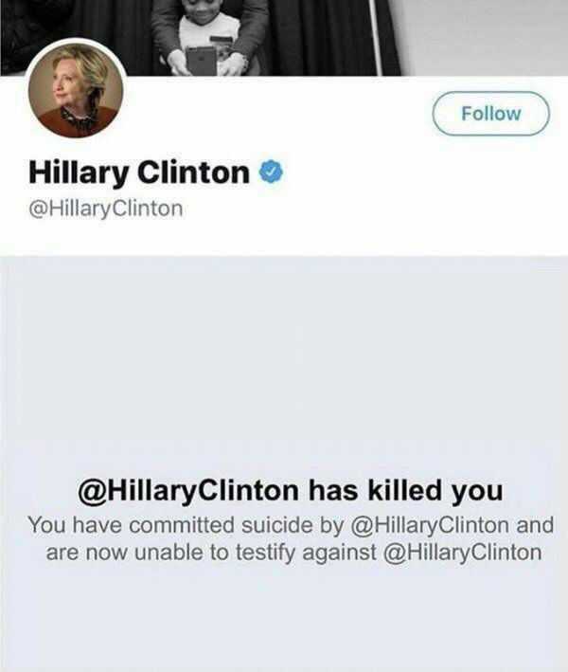Click the smartphone shown in banner photo

point(201,61)
